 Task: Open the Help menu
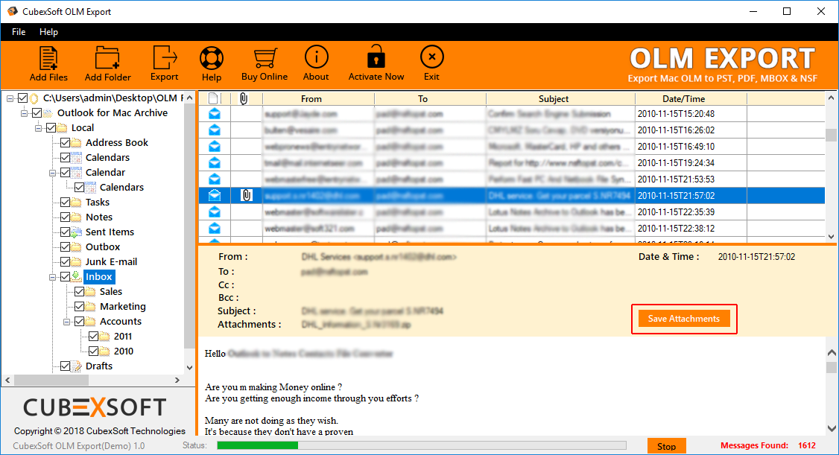(x=48, y=32)
